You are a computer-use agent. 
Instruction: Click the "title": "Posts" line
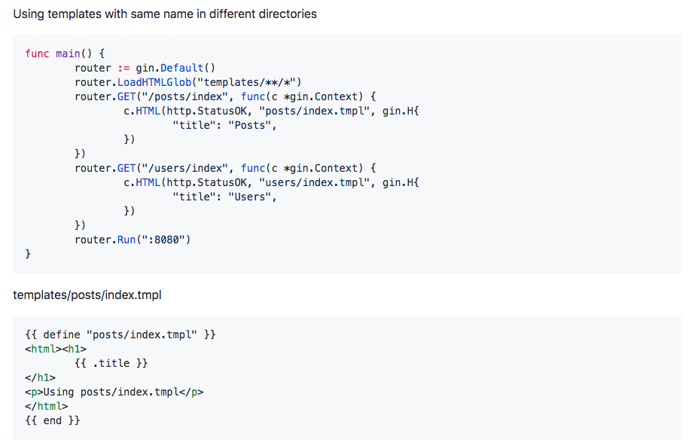224,125
